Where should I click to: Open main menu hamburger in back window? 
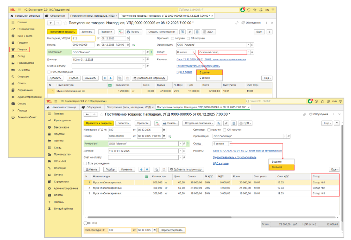[20, 10]
